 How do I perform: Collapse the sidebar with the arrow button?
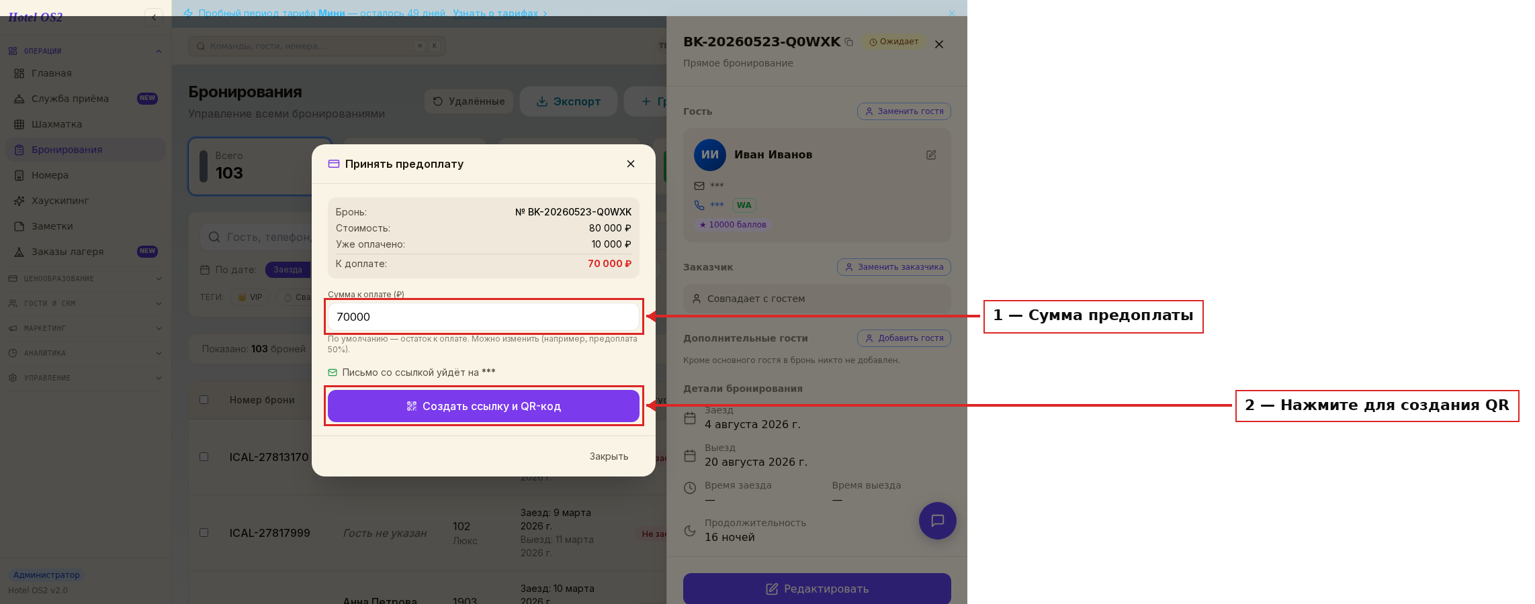(x=154, y=17)
